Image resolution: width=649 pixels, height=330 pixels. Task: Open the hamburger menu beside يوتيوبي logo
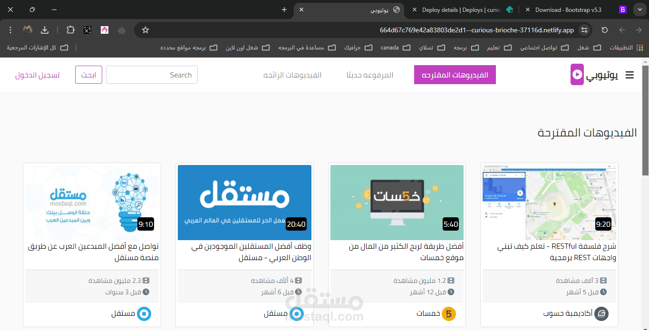point(630,75)
